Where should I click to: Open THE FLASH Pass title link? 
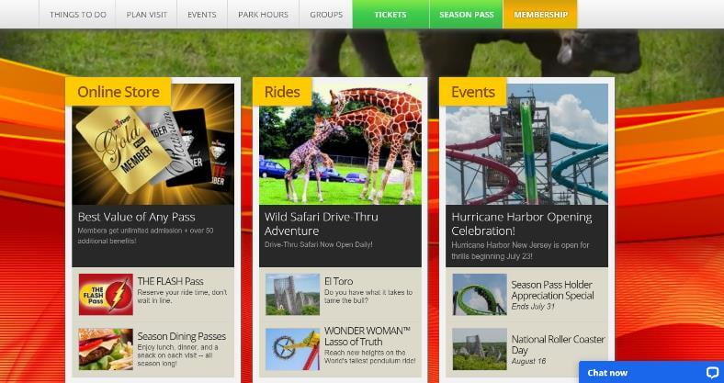(170, 281)
